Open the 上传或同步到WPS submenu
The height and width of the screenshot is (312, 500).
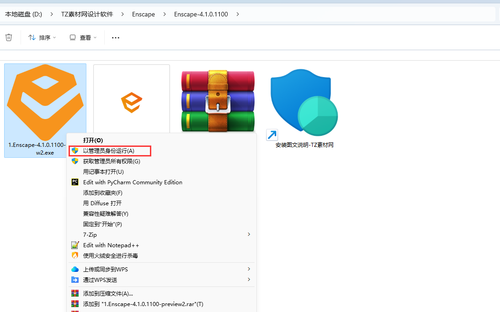pos(161,270)
